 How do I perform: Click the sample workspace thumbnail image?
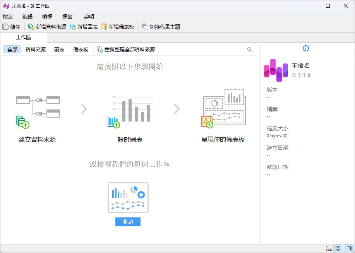pyautogui.click(x=128, y=197)
